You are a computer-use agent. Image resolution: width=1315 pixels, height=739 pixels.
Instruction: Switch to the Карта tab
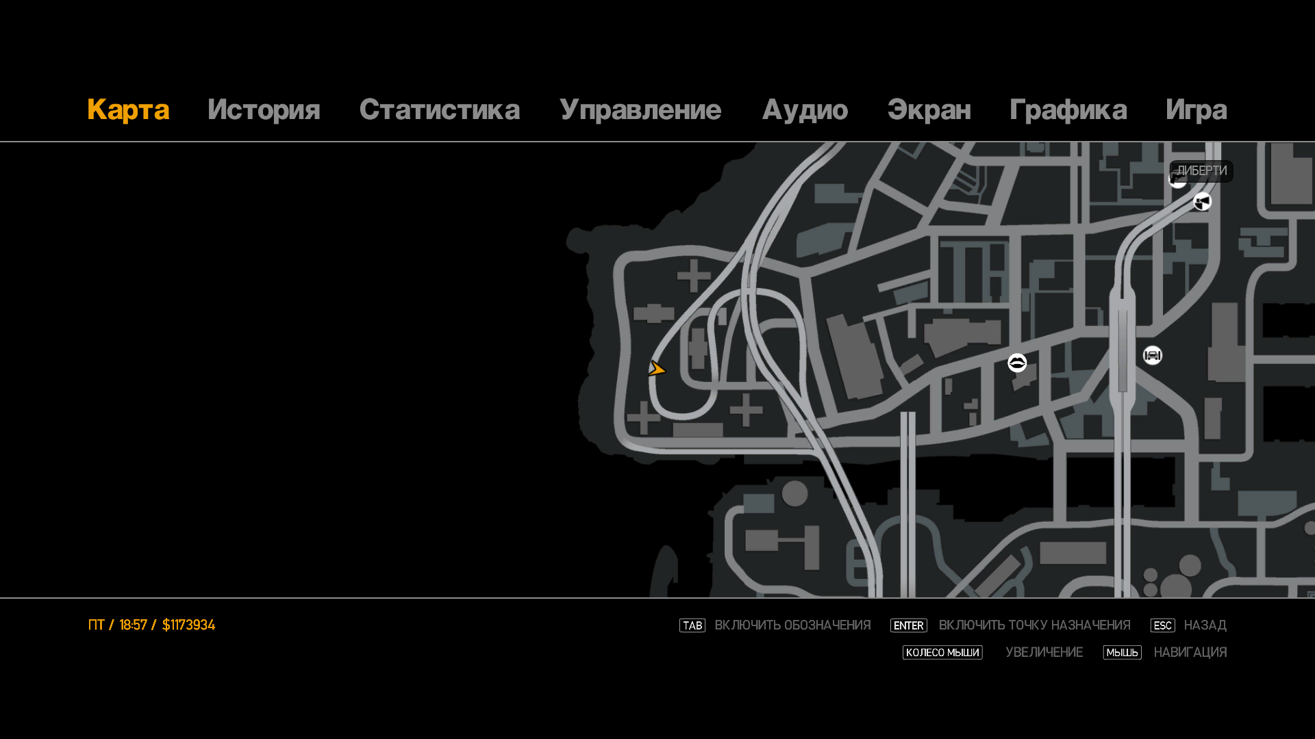(x=128, y=109)
